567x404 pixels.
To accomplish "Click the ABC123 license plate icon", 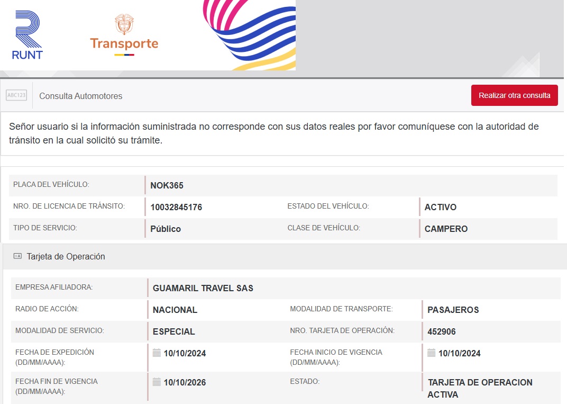I will 16,96.
